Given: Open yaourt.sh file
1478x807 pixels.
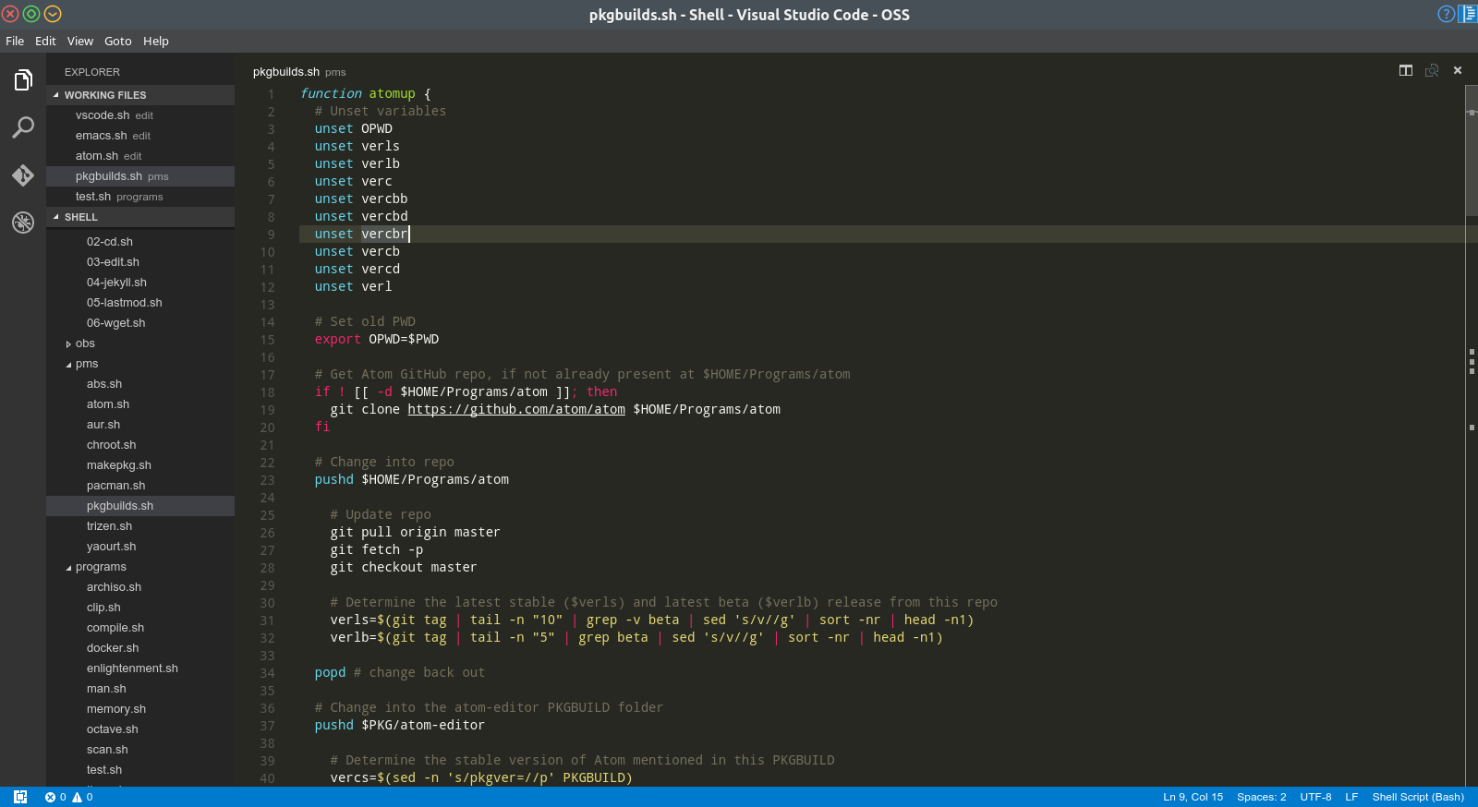Looking at the screenshot, I should (140, 547).
